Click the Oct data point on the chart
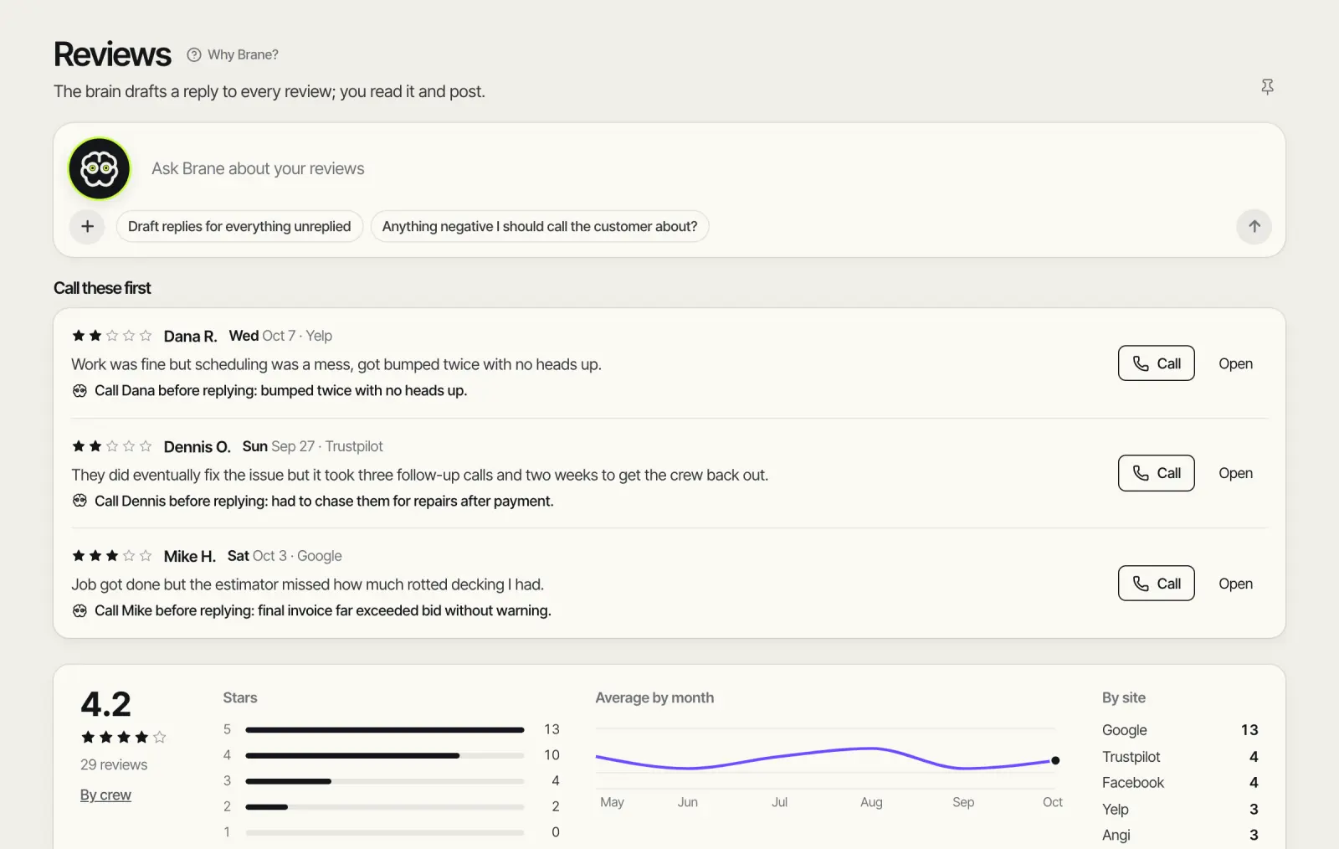Screen dimensions: 1339x849 coord(1055,760)
